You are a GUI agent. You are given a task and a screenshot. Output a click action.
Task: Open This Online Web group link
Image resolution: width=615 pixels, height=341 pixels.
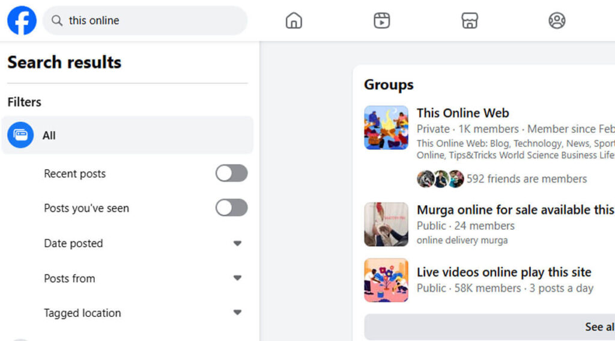(462, 113)
